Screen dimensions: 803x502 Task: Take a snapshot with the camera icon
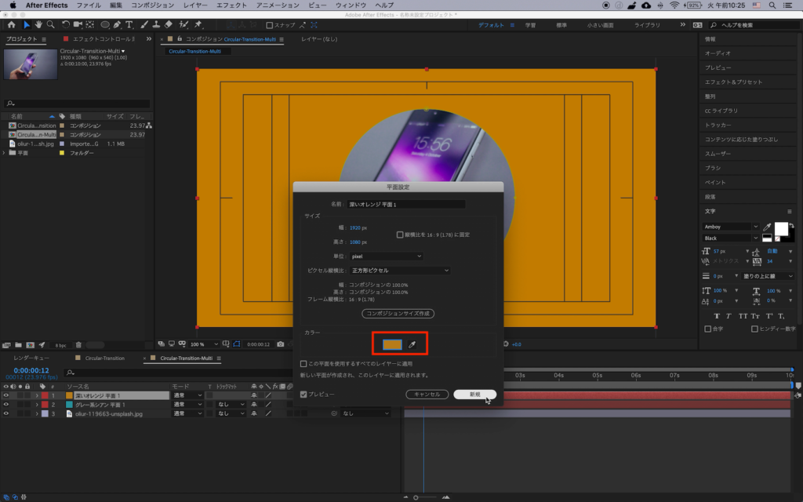coord(280,344)
